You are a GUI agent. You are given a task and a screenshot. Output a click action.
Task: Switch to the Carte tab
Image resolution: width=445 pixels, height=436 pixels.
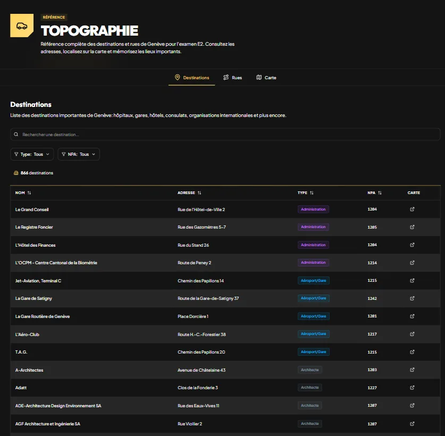(x=266, y=78)
